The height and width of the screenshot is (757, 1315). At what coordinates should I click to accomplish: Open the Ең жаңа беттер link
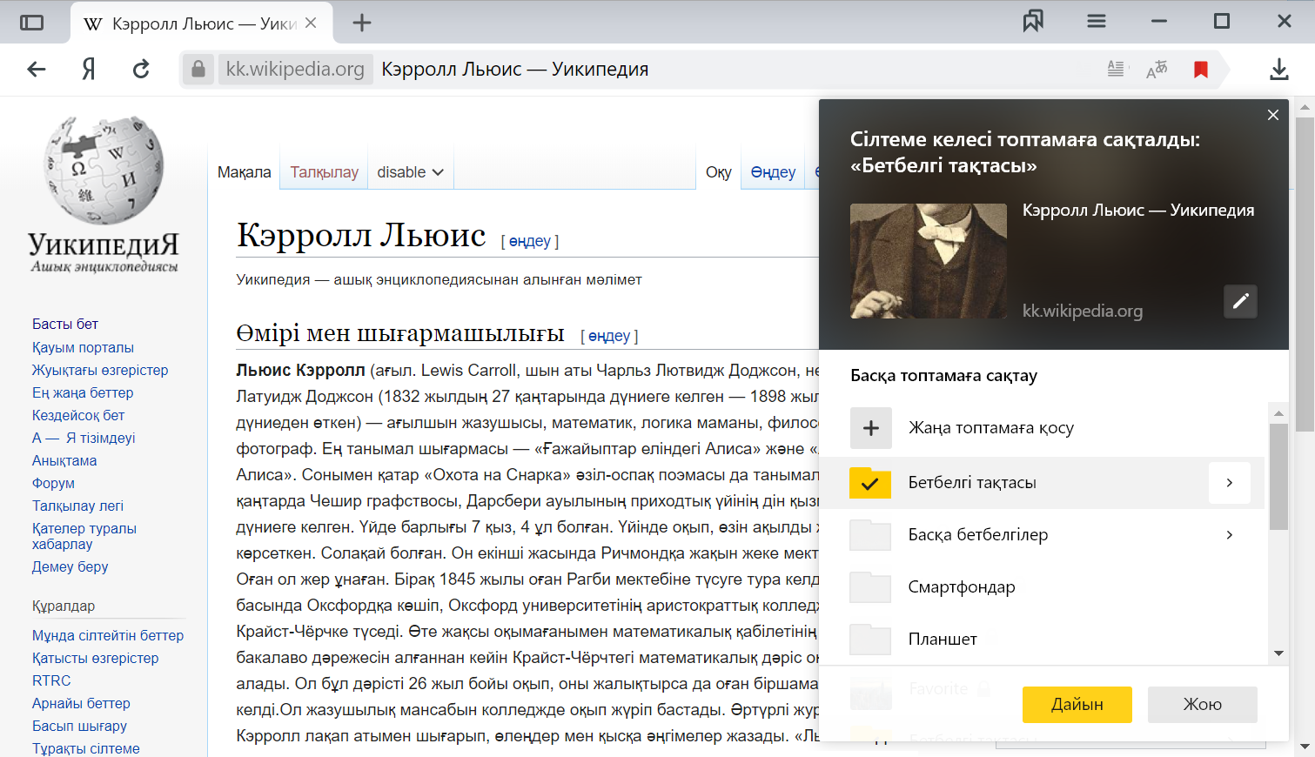click(x=83, y=392)
